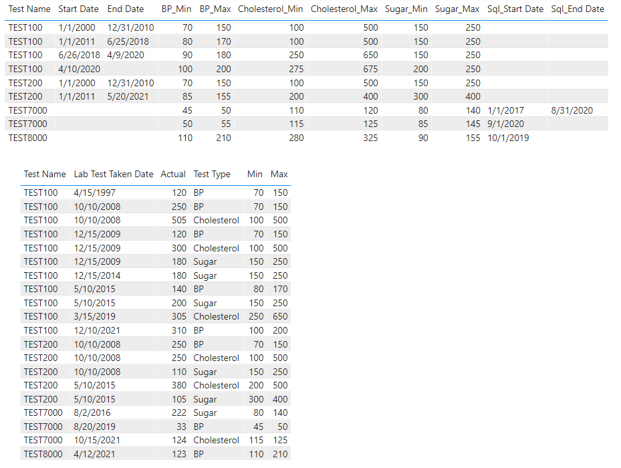
Task: Click the Cholesterol_Max column header
Action: [x=344, y=9]
